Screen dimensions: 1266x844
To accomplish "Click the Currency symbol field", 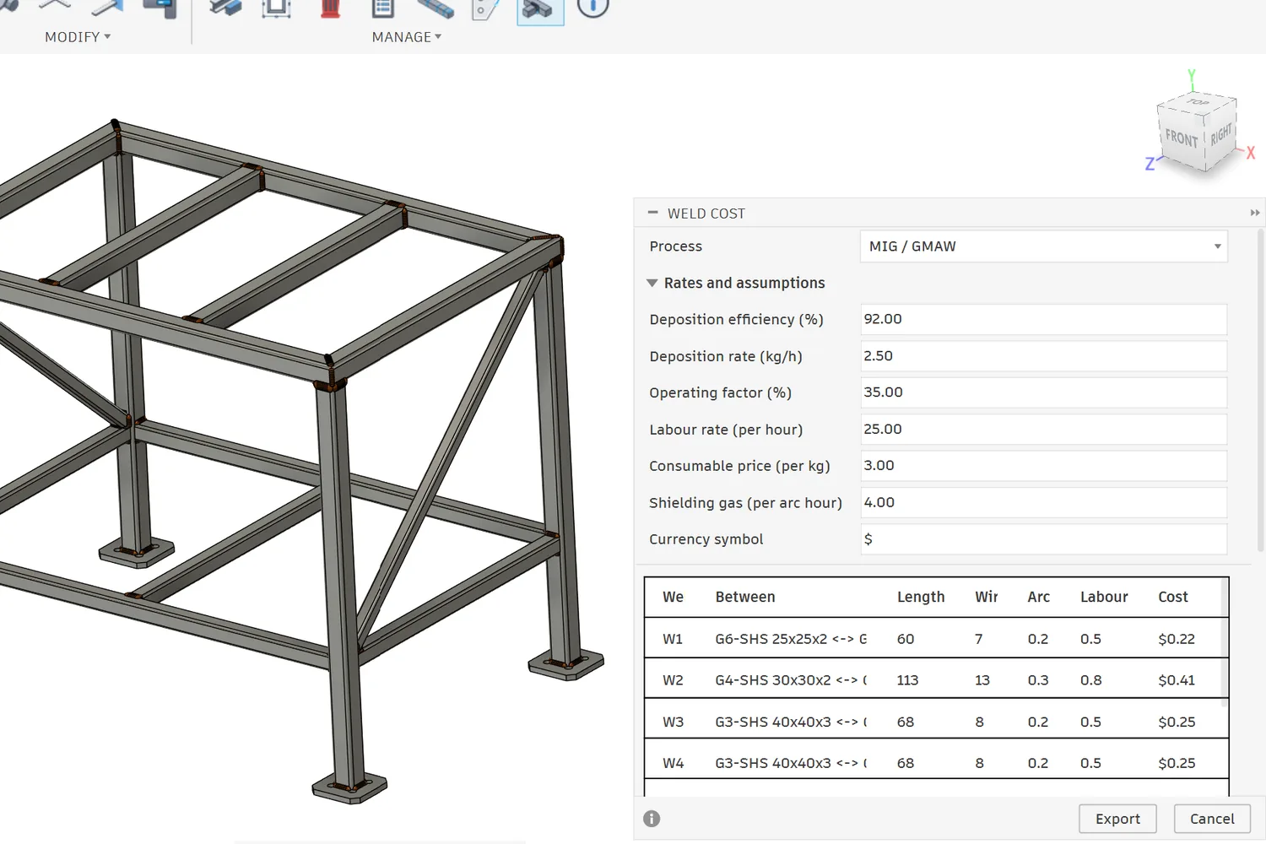I will [1043, 539].
